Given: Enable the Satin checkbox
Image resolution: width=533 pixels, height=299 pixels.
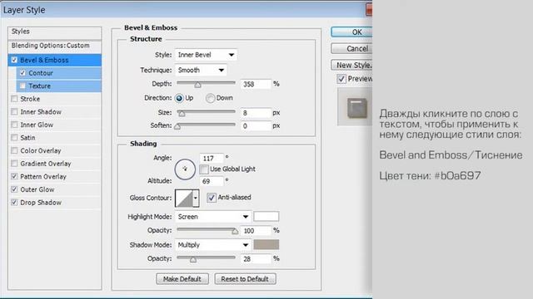Looking at the screenshot, I should tap(14, 137).
